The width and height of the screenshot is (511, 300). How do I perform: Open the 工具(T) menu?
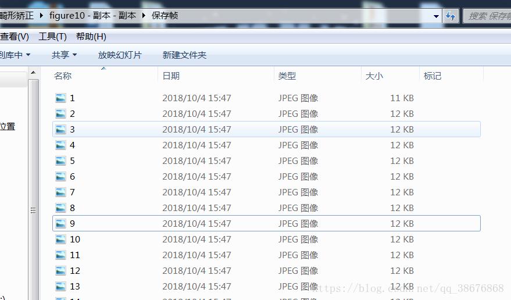coord(52,37)
